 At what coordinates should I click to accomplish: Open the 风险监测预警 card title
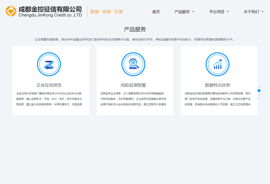(x=133, y=85)
